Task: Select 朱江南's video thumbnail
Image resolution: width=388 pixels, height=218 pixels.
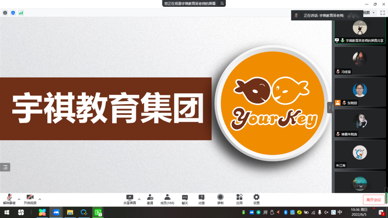Action: pyautogui.click(x=360, y=154)
